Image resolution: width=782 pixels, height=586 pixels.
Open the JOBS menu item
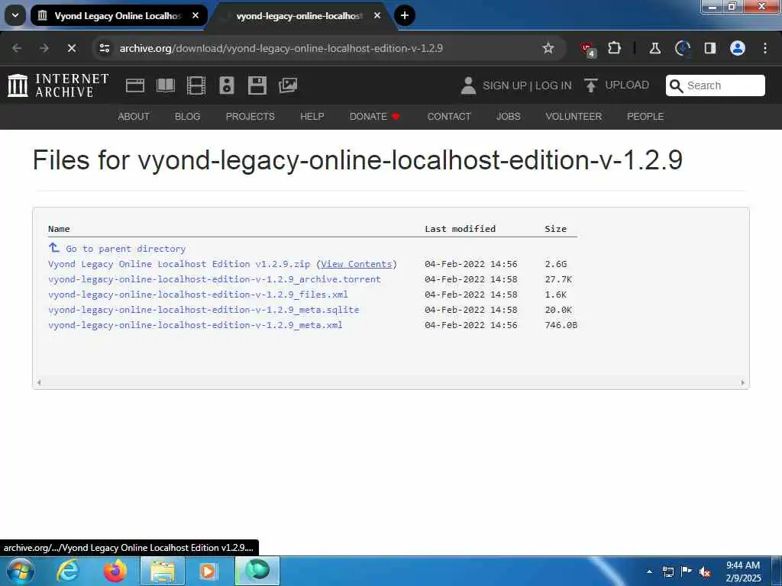508,117
